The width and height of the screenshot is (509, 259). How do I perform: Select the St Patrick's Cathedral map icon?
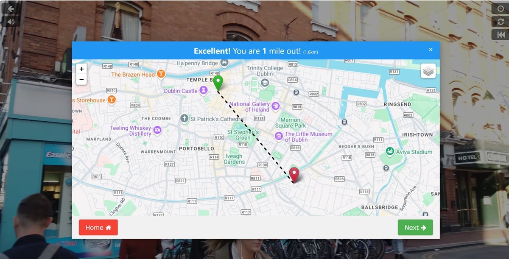click(185, 118)
